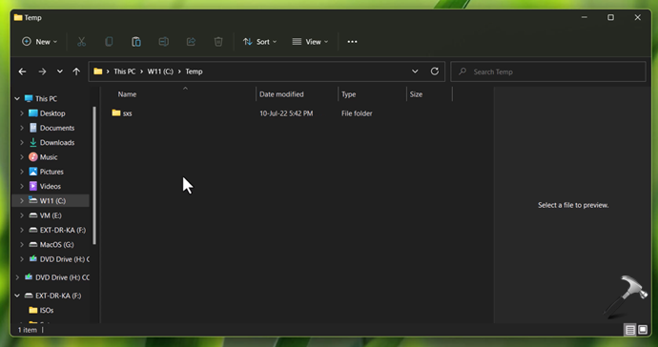Collapse the top-level EXT-DR-KA (F:) node
This screenshot has height=347, width=658.
[x=17, y=296]
